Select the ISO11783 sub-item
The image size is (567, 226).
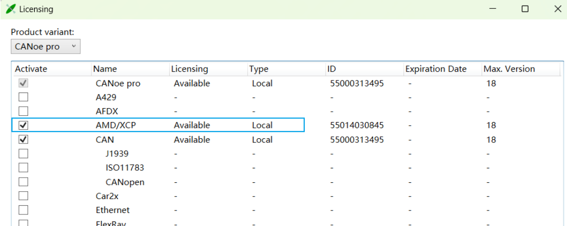click(x=125, y=168)
